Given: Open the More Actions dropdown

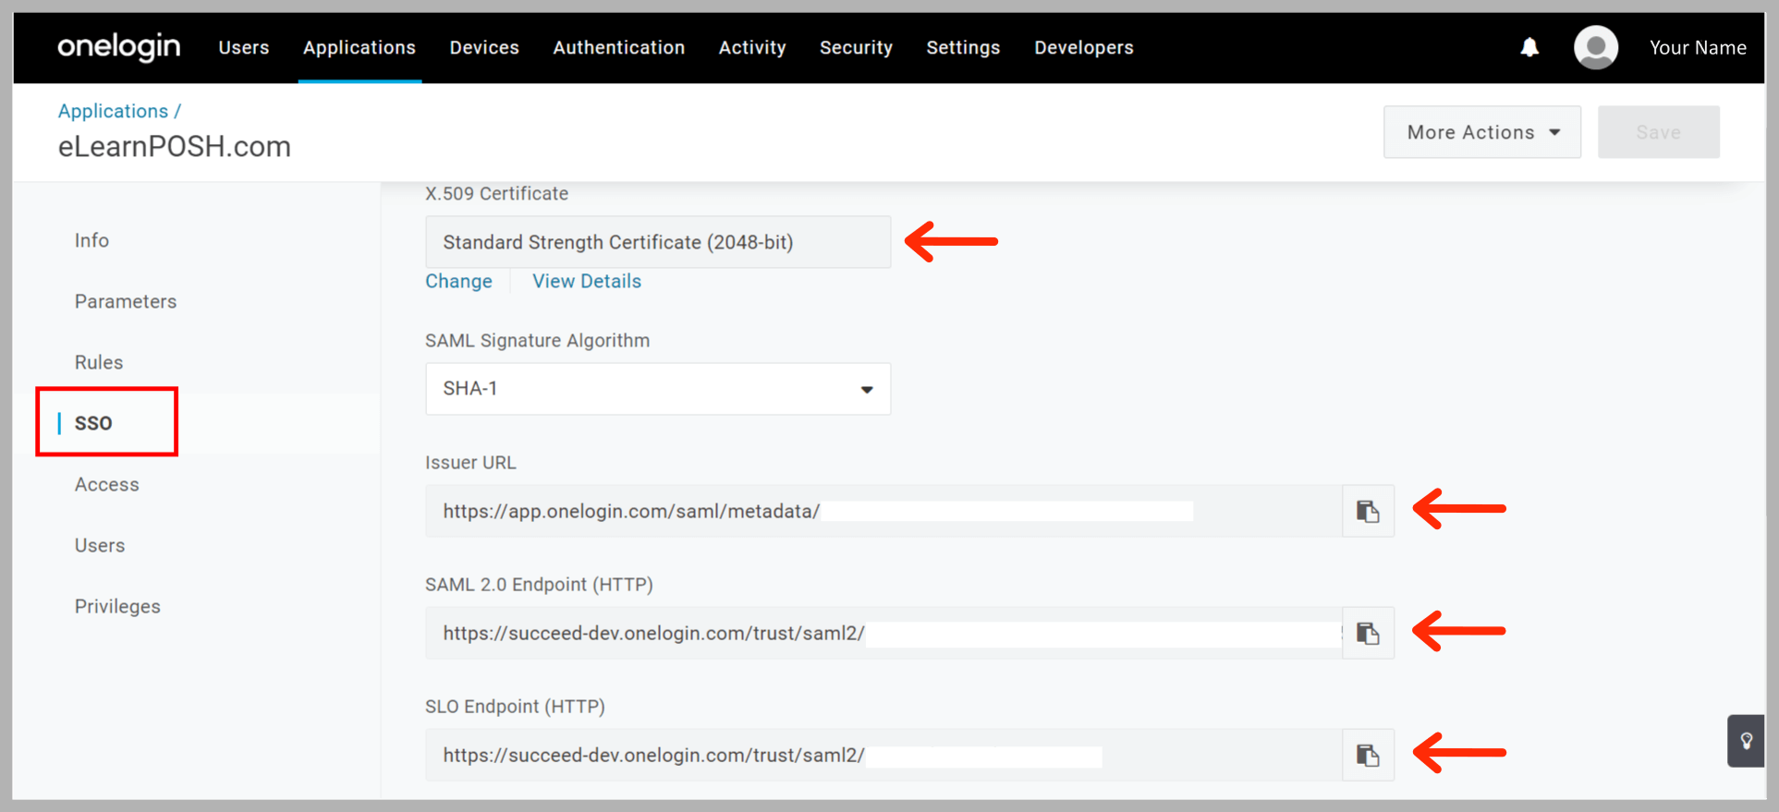Looking at the screenshot, I should [x=1481, y=132].
